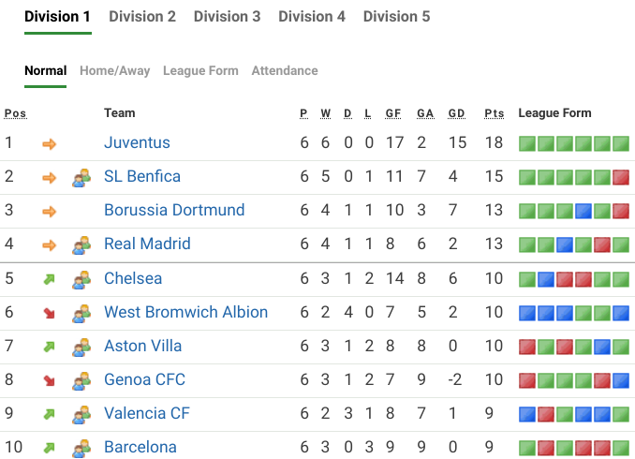Open the Attendance view tab
This screenshot has height=459, width=635.
[285, 70]
